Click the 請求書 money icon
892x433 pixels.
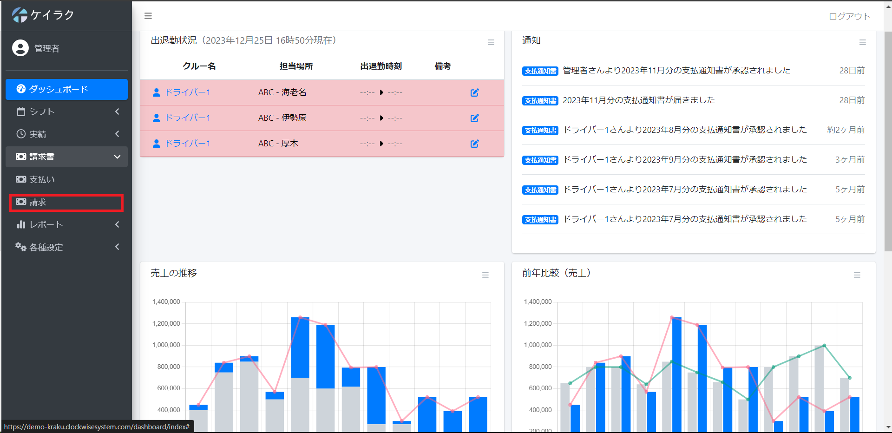pyautogui.click(x=21, y=157)
